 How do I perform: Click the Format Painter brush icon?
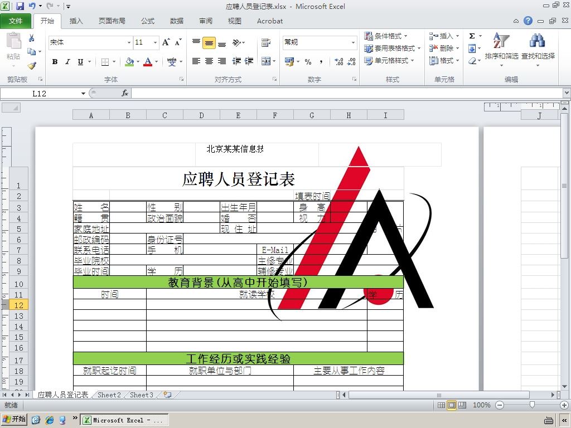[x=32, y=66]
